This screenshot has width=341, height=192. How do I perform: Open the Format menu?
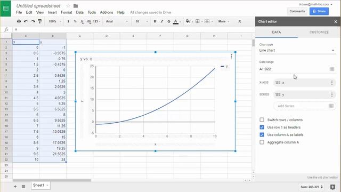(x=66, y=12)
